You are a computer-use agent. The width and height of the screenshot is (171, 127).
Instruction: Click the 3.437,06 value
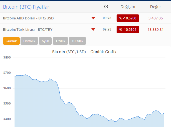click(155, 18)
